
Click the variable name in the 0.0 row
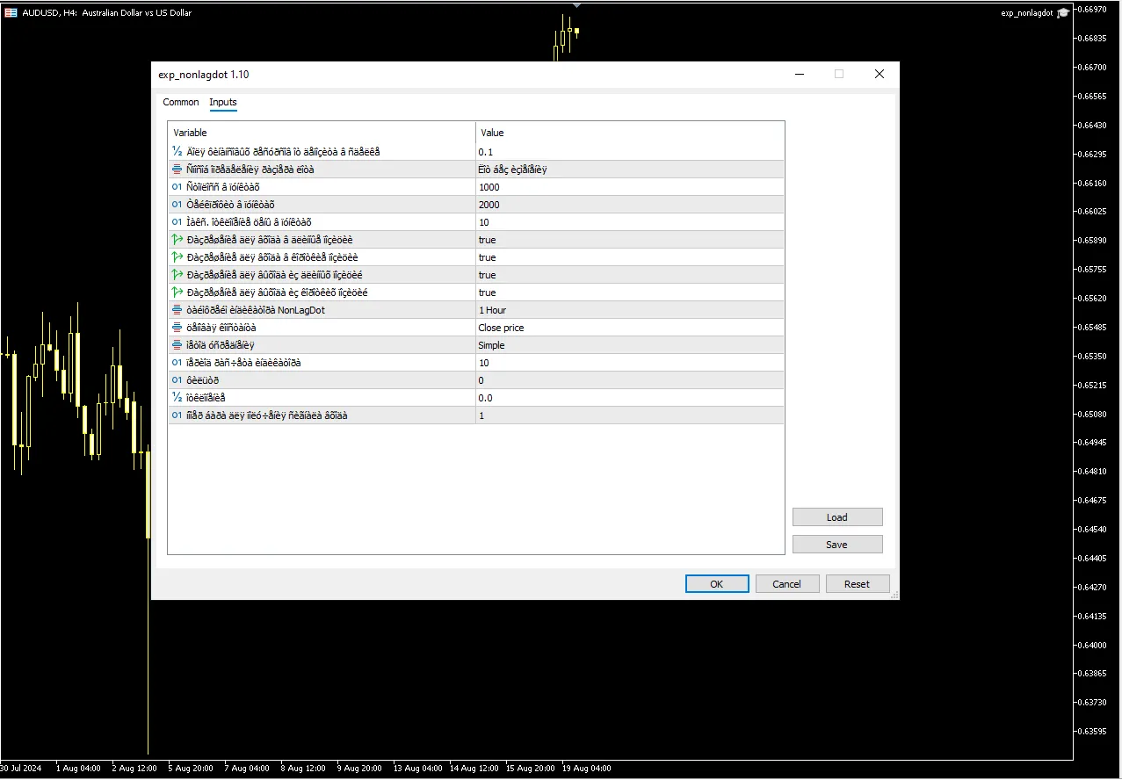206,398
